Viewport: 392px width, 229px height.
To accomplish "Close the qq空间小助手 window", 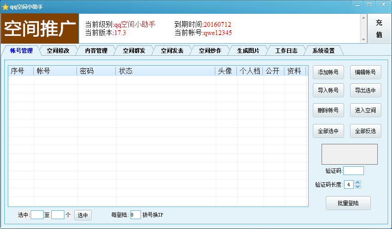I will pos(383,4).
